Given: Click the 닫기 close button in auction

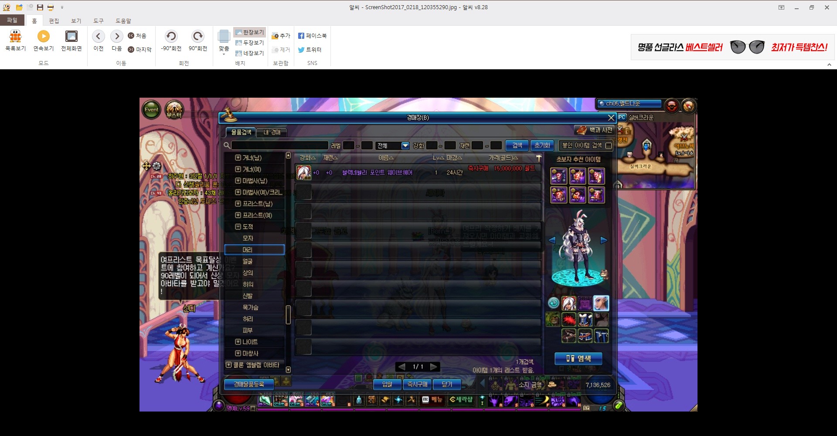Looking at the screenshot, I should tap(447, 384).
